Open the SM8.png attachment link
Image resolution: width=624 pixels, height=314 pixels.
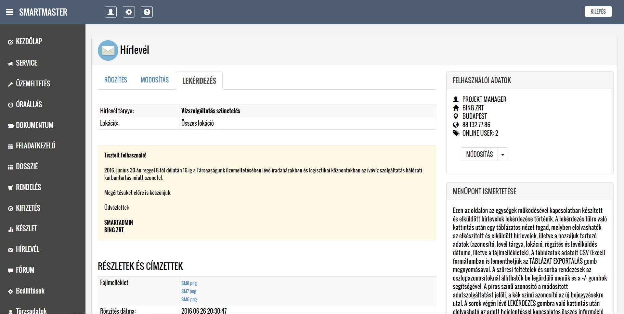point(189,283)
